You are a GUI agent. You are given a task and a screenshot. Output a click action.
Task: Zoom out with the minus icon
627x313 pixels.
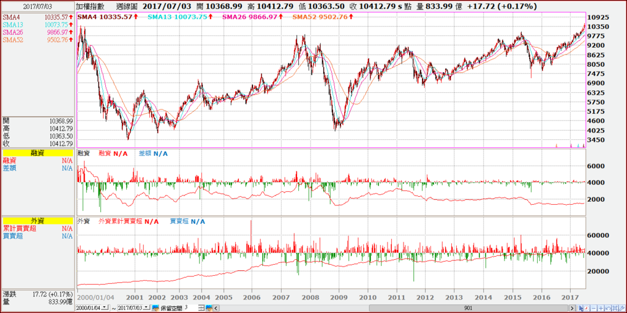coord(594,308)
